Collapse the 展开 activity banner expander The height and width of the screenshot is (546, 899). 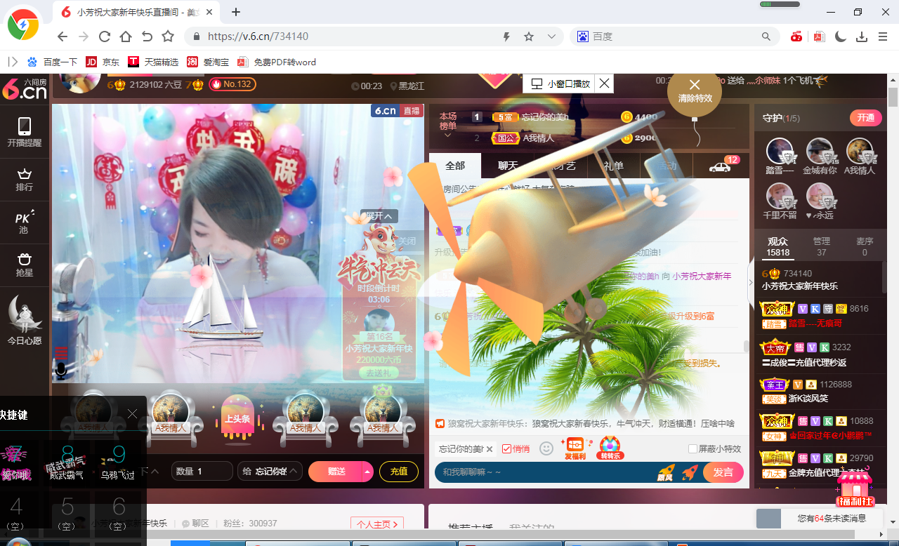(379, 215)
